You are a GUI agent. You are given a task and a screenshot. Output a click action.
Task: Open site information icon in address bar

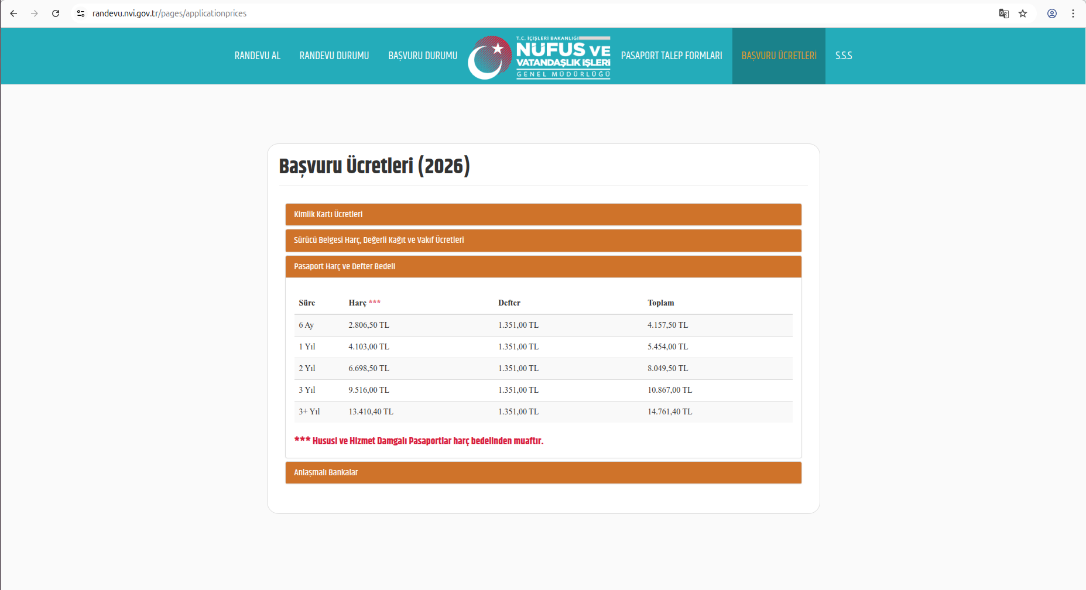81,13
